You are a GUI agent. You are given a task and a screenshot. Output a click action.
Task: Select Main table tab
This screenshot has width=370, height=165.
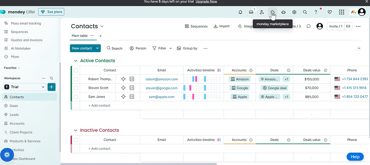(80, 36)
